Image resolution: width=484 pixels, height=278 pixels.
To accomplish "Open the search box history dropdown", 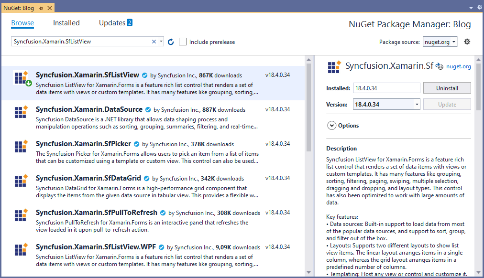I will (x=161, y=42).
